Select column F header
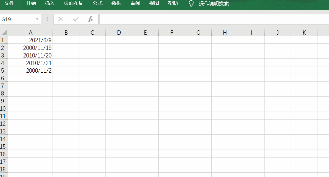Image resolution: width=329 pixels, height=177 pixels. pos(172,32)
